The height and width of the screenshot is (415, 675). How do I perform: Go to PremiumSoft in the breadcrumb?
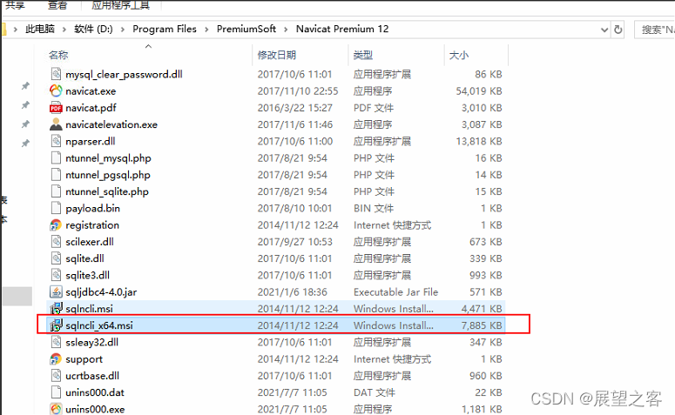pos(246,30)
